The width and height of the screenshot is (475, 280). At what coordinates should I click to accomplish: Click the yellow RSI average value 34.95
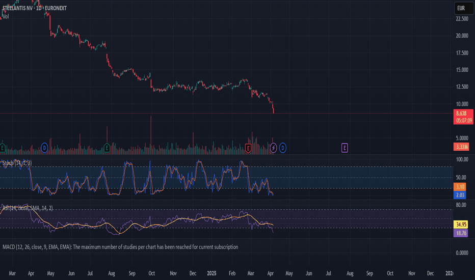pyautogui.click(x=461, y=225)
